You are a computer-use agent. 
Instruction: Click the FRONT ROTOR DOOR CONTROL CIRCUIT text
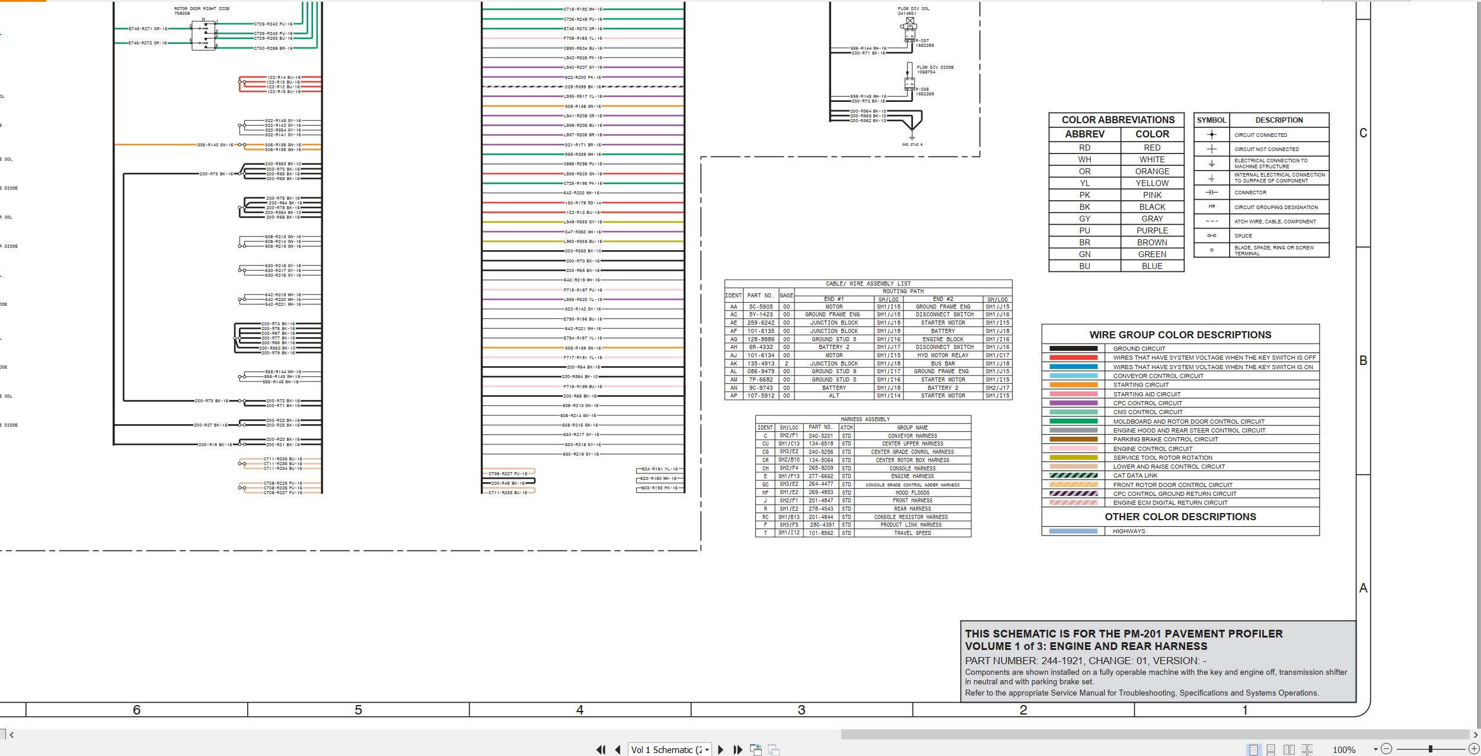(x=1173, y=485)
